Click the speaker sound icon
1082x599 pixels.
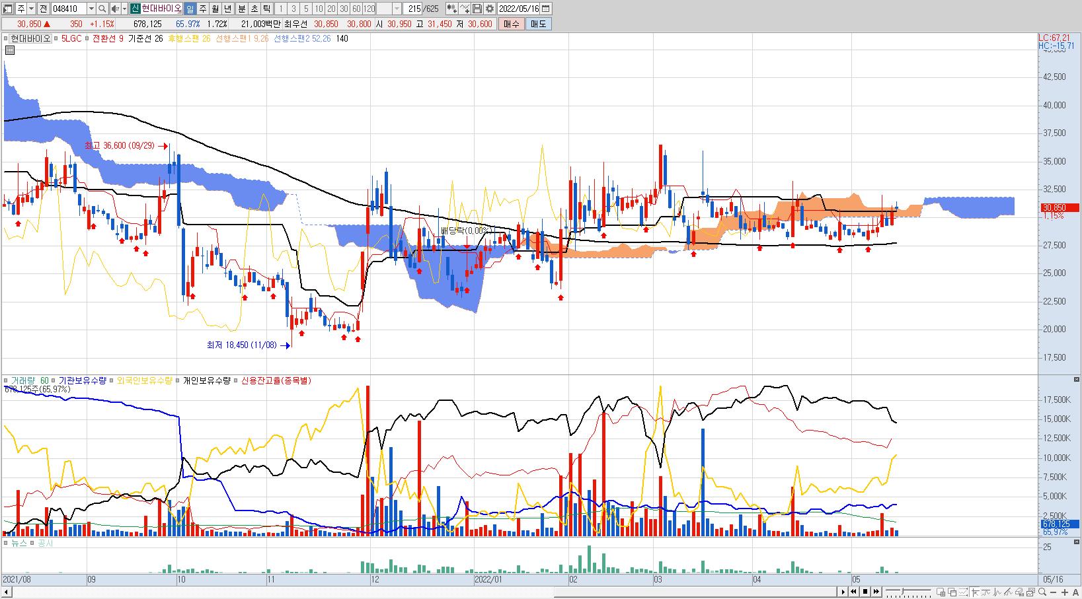pos(115,9)
